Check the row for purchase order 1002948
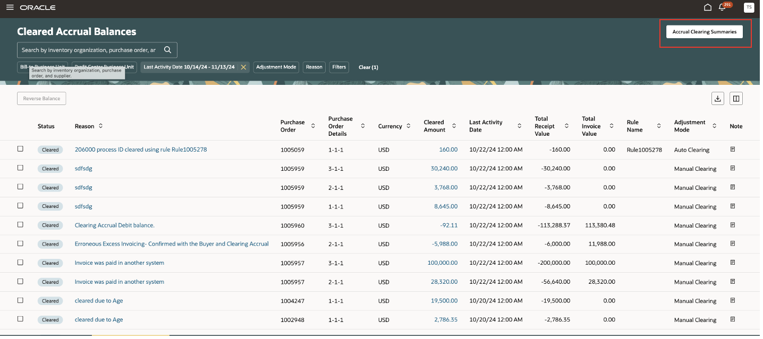This screenshot has width=763, height=339. (20, 319)
